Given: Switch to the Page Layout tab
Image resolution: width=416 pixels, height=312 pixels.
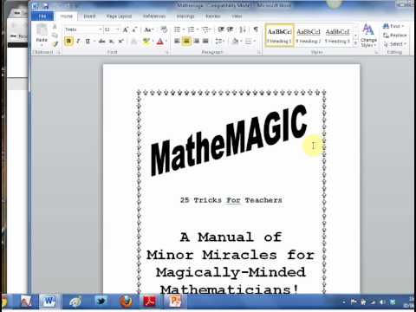Looking at the screenshot, I should point(119,16).
